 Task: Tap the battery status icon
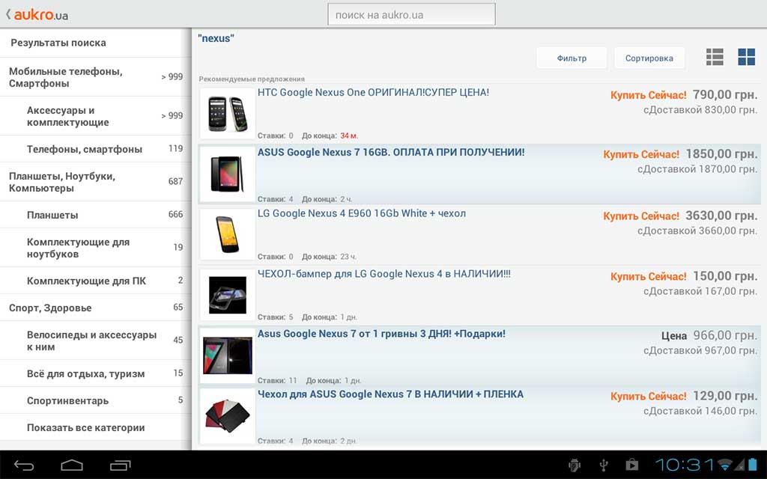pyautogui.click(x=752, y=464)
